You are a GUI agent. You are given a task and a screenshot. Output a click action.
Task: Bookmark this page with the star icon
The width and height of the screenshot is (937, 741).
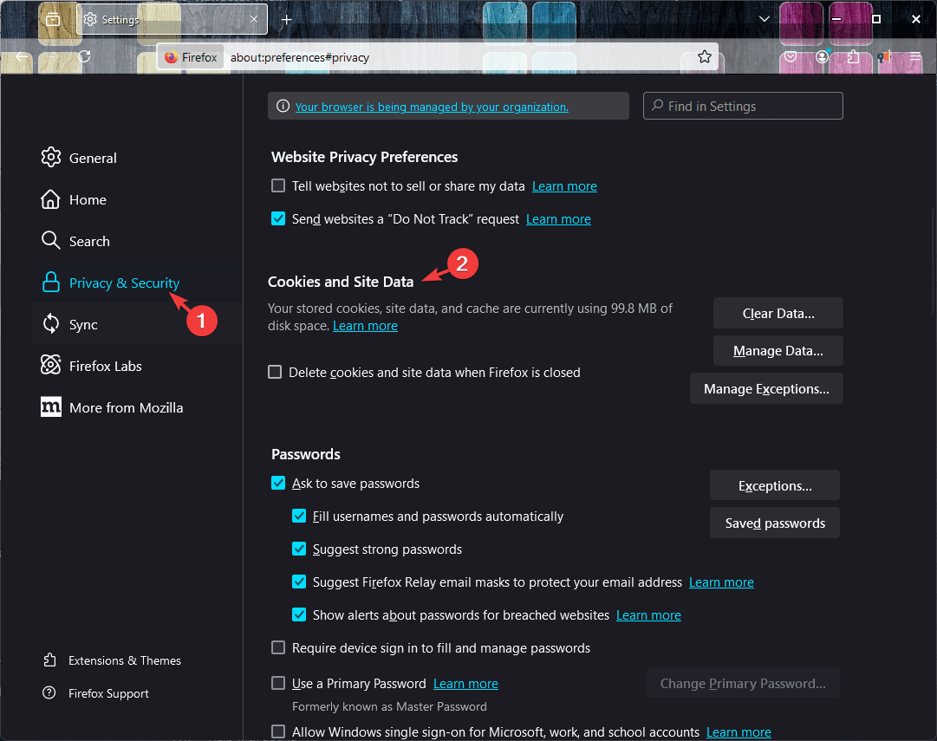click(x=705, y=57)
